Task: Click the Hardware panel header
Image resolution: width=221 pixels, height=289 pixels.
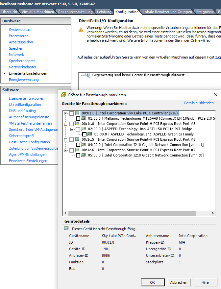Action: [x=36, y=21]
